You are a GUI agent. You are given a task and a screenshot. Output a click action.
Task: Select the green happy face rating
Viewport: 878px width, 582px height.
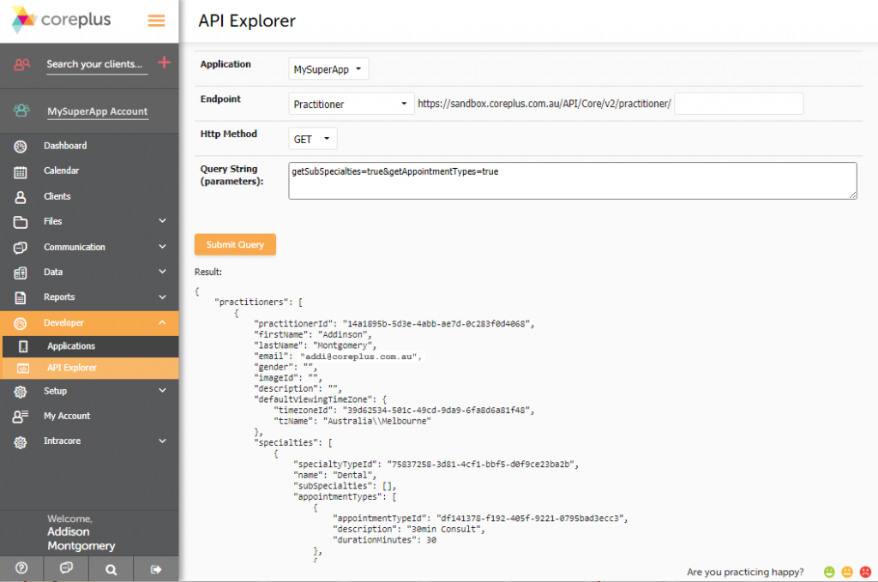point(828,571)
